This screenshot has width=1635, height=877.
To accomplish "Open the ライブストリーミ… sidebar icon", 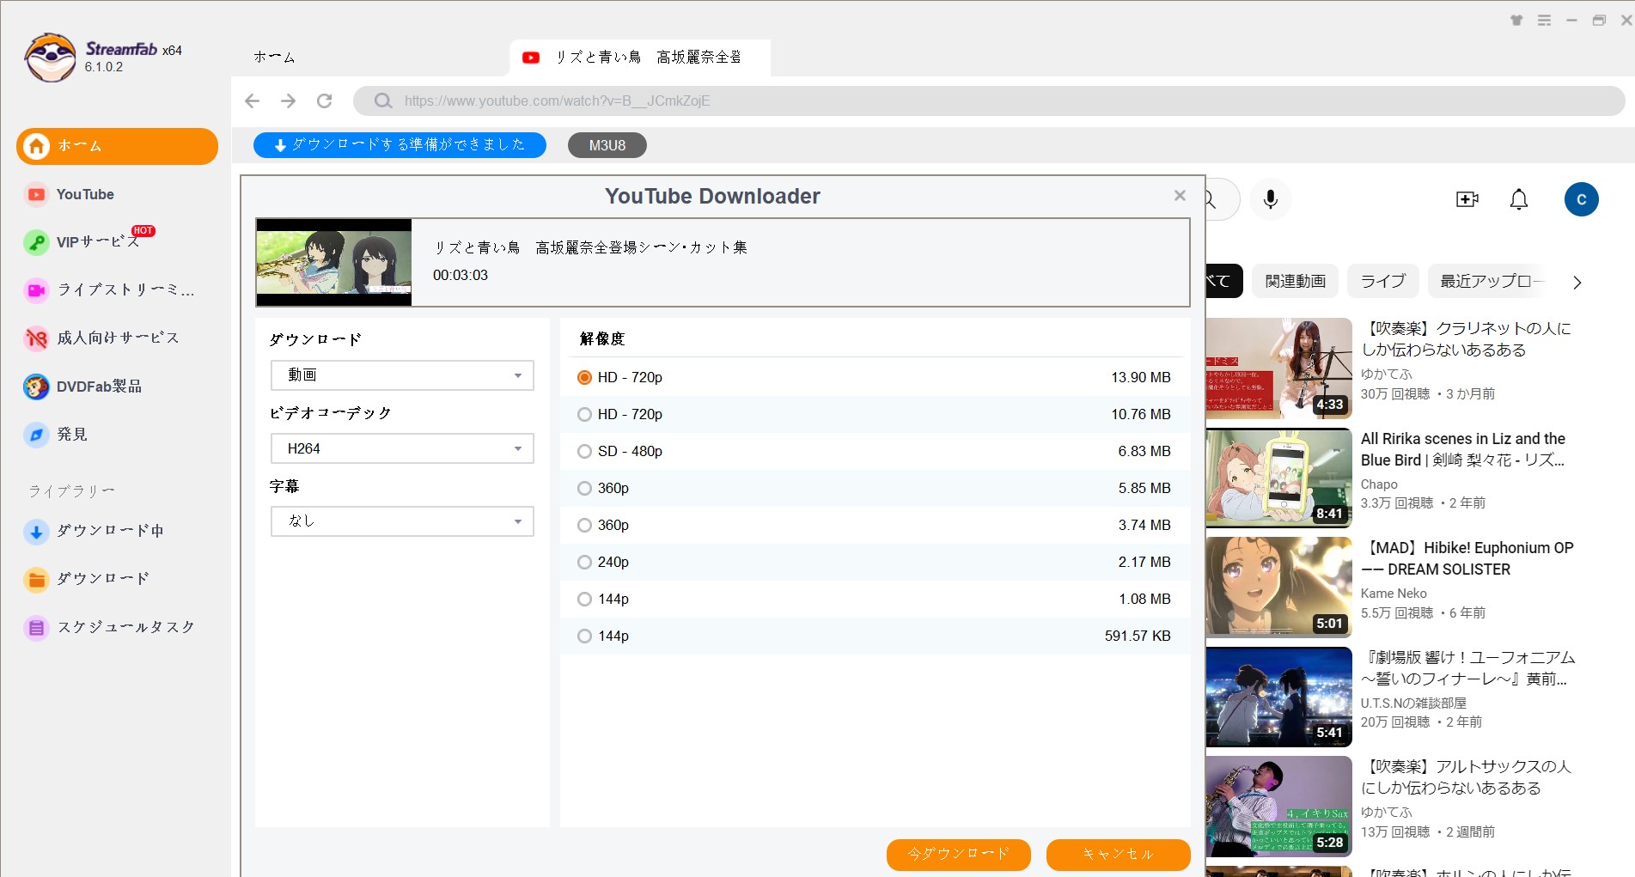I will pyautogui.click(x=36, y=290).
